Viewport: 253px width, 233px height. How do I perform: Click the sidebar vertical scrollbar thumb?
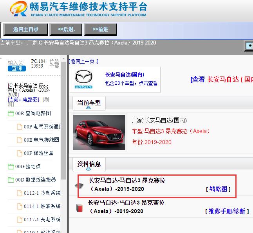(63, 121)
